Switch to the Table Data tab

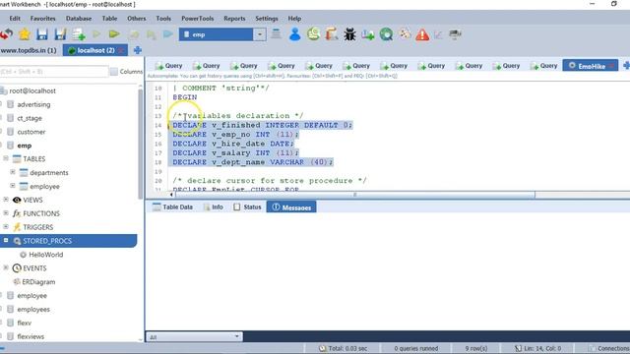pyautogui.click(x=173, y=207)
